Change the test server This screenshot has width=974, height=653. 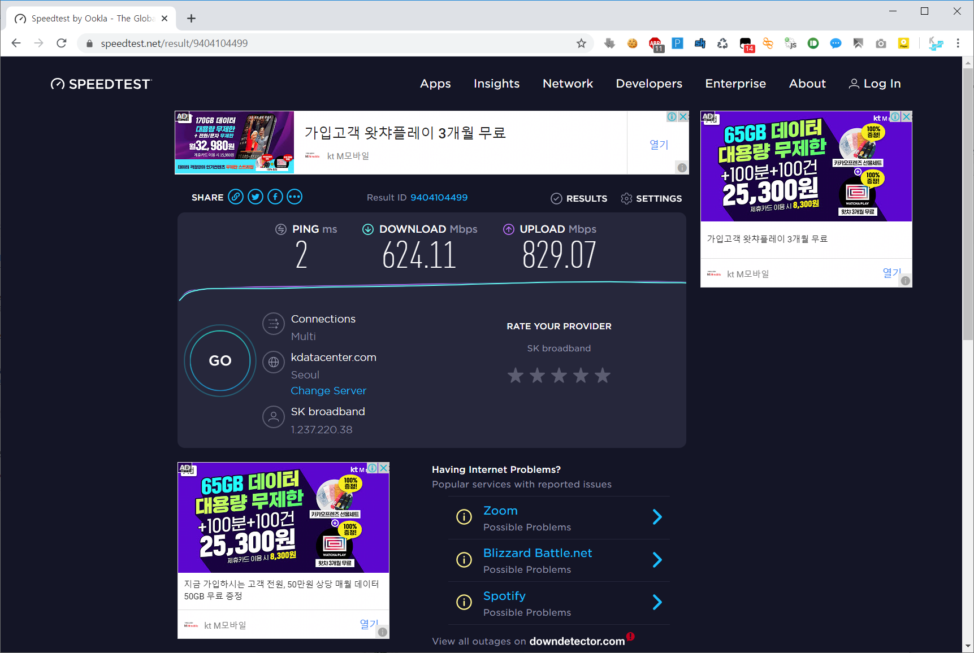(328, 390)
